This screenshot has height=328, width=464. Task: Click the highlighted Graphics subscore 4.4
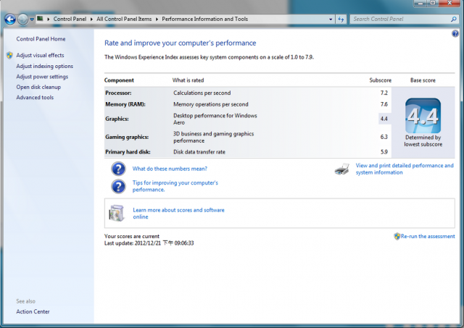pos(384,119)
